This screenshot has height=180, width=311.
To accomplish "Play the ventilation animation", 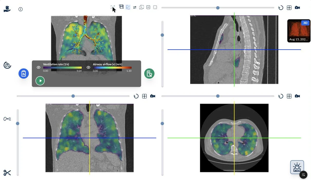I will 40,81.
